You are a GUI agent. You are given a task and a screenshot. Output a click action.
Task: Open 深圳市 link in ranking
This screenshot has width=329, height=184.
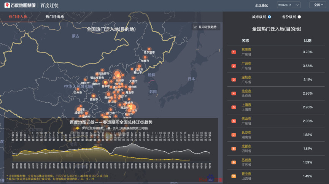point(246,77)
